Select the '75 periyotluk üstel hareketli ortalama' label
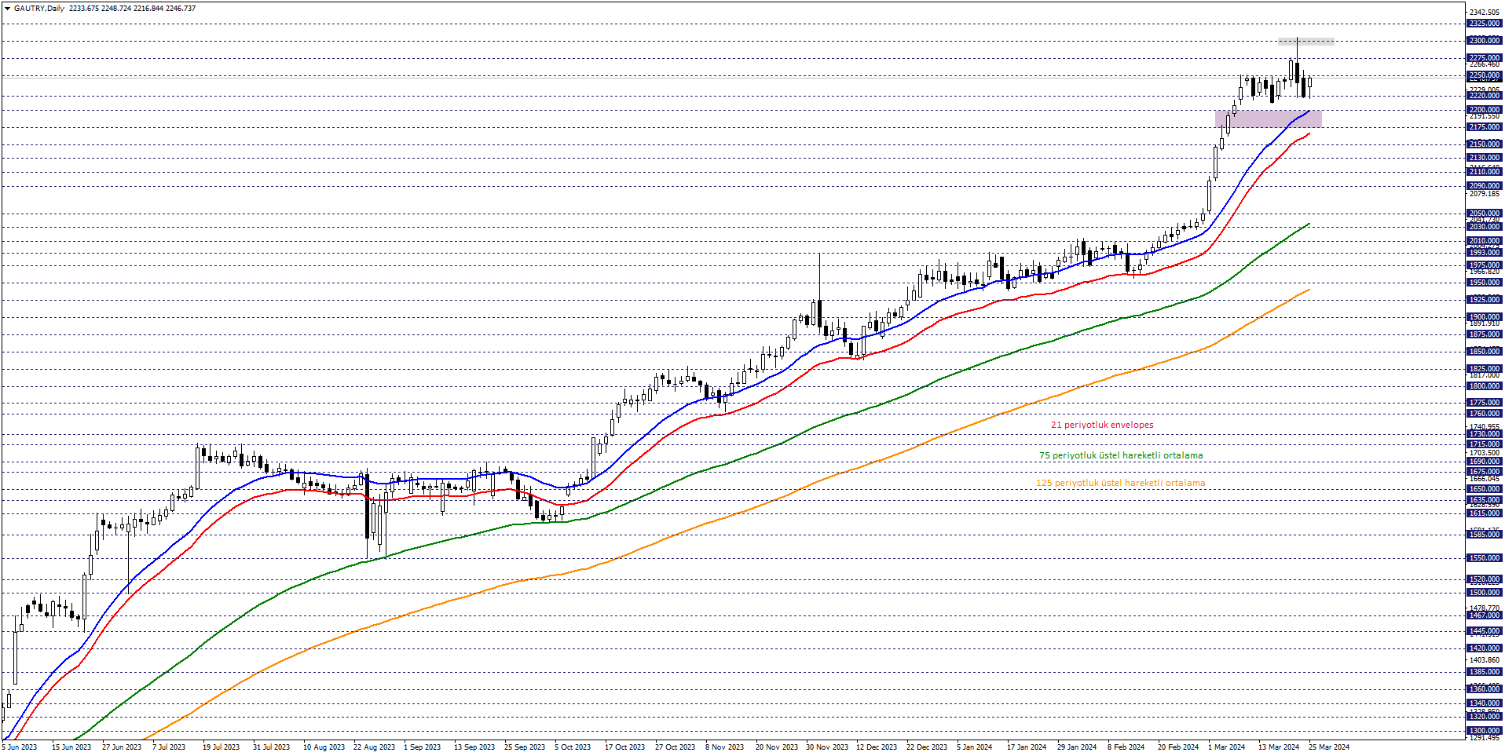 pos(1121,455)
